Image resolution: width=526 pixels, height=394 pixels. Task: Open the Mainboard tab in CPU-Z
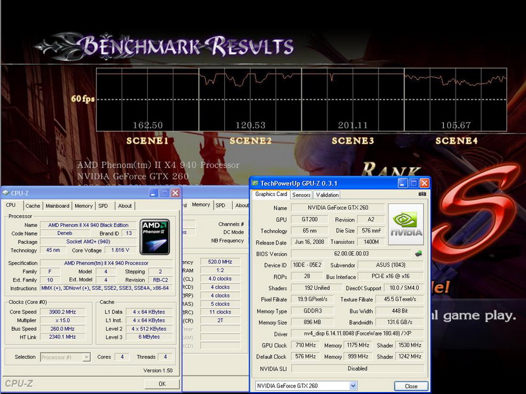pos(57,206)
